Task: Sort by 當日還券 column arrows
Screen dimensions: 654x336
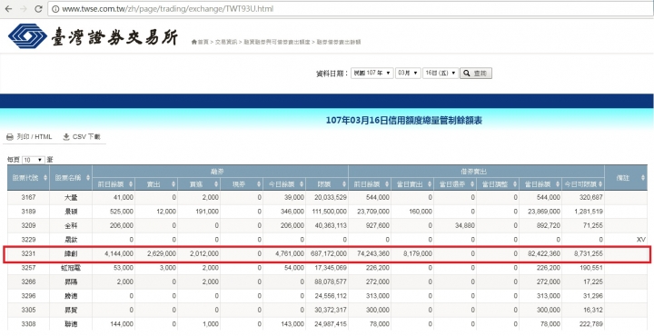Action: pyautogui.click(x=471, y=184)
